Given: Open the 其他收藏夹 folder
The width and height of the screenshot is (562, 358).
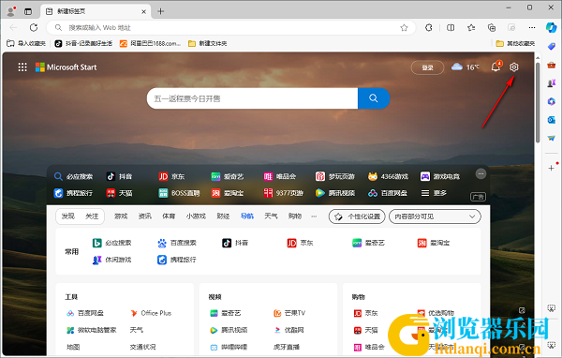Looking at the screenshot, I should (x=515, y=43).
